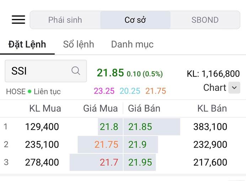
Task: Expand the Chart dropdown arrow
Action: click(234, 88)
